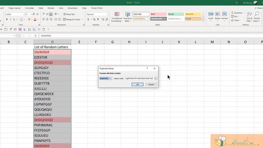Click the Save icon in quick access toolbar
The image size is (263, 148).
[20, 29]
